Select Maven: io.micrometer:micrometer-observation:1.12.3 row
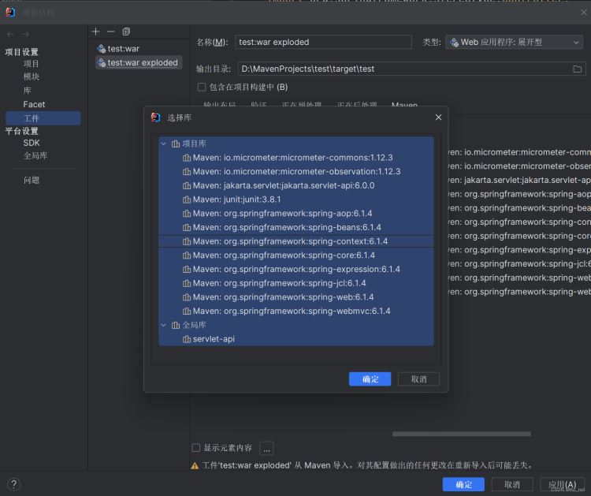 296,172
